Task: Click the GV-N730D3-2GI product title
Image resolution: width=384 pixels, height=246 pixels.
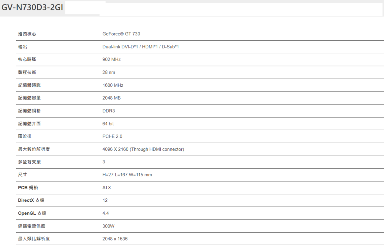Action: click(32, 8)
